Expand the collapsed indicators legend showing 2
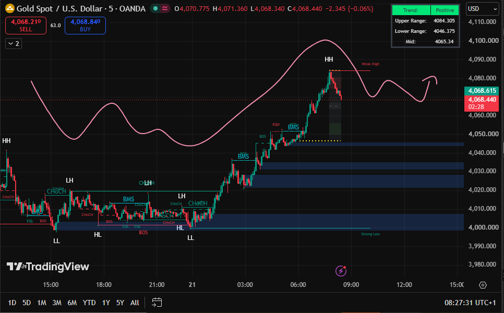This screenshot has width=504, height=313. (x=14, y=44)
